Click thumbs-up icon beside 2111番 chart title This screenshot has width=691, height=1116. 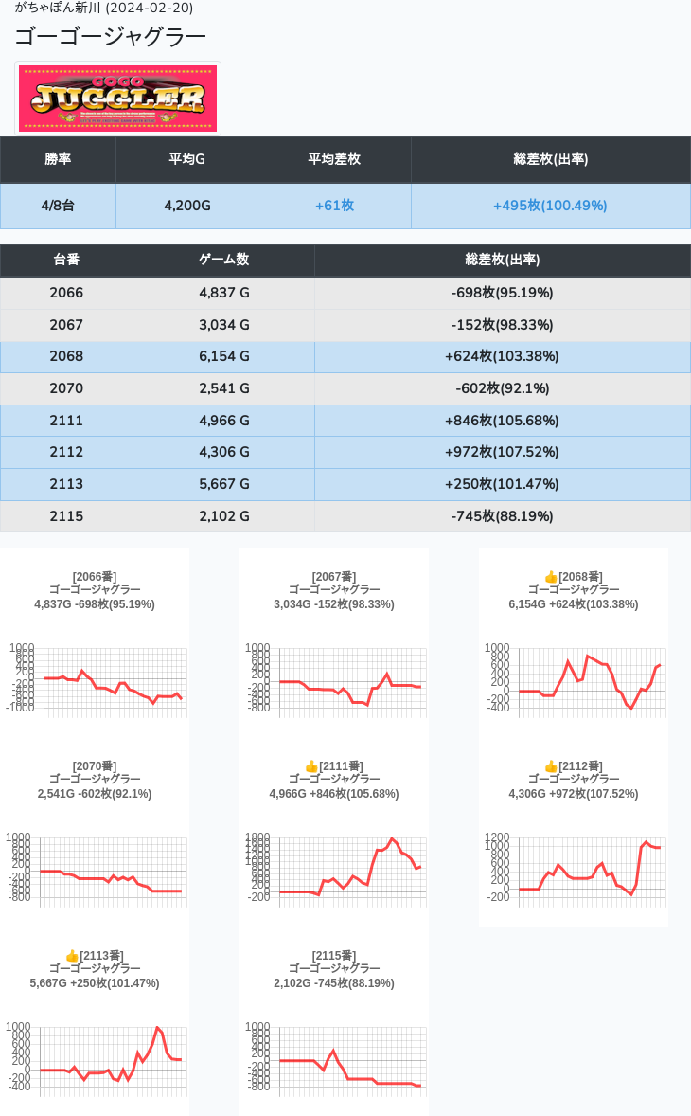click(x=311, y=766)
